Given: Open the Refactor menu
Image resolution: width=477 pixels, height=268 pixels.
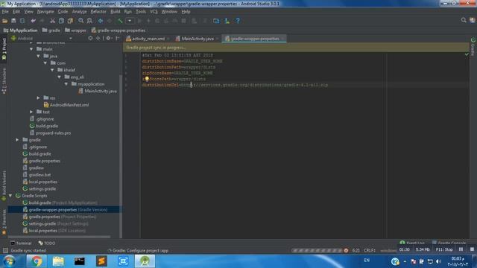Looking at the screenshot, I should (98, 12).
